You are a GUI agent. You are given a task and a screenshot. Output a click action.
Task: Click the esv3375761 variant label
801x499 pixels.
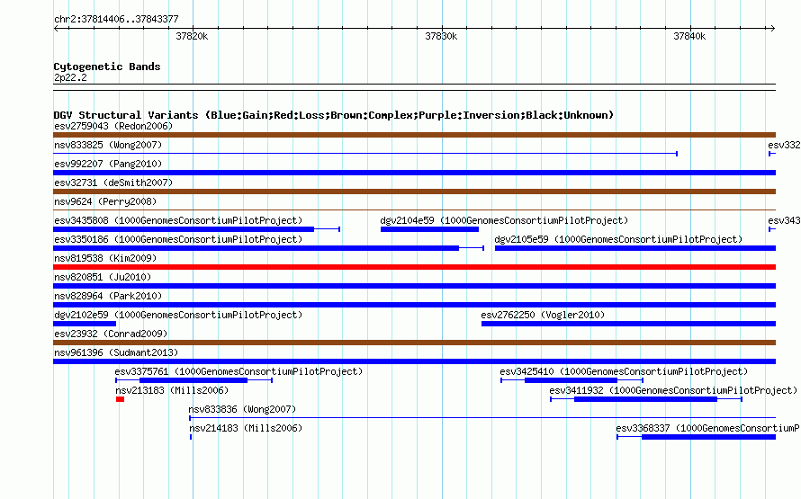point(238,371)
